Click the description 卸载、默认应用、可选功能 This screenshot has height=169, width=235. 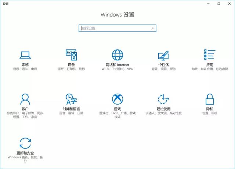pyautogui.click(x=210, y=69)
